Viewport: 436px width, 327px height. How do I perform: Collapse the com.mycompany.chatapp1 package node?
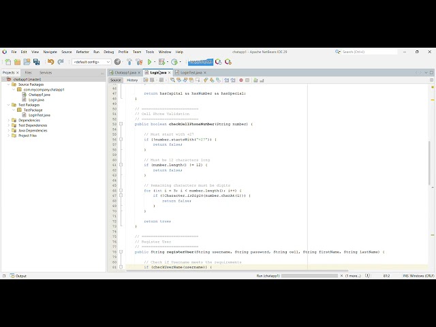(x=14, y=89)
